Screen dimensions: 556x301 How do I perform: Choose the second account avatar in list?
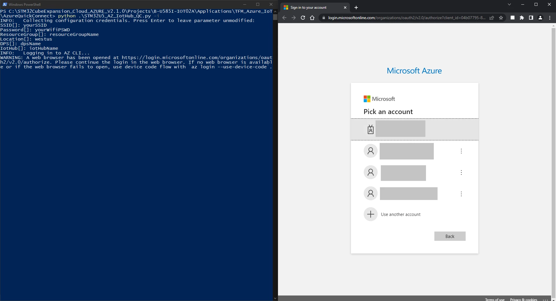pos(371,151)
